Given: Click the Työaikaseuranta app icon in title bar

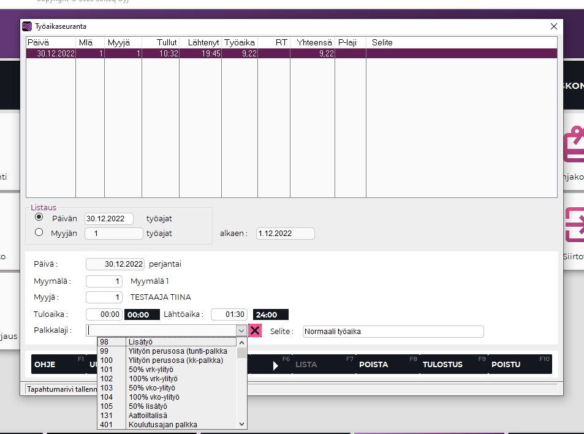Looking at the screenshot, I should coord(27,26).
